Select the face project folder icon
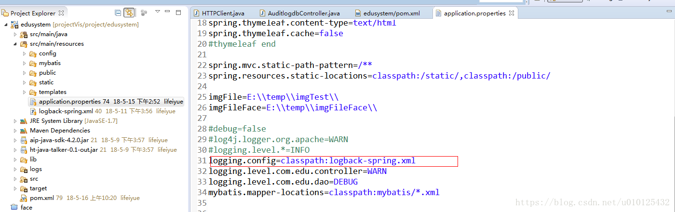The width and height of the screenshot is (675, 212). 13,207
